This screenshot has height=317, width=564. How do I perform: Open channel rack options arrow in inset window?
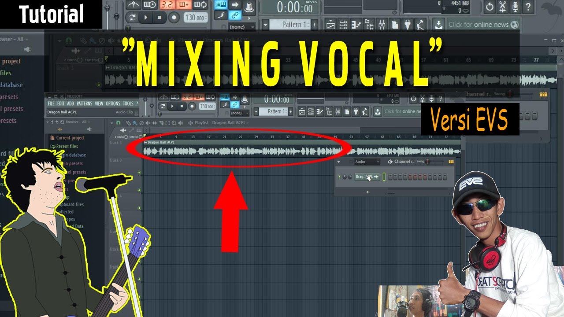(338, 162)
